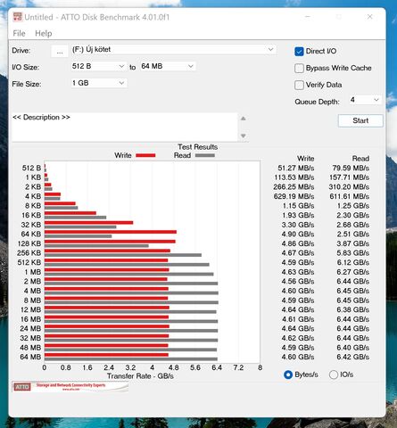
Task: Click the description scroll up arrow
Action: pyautogui.click(x=244, y=119)
